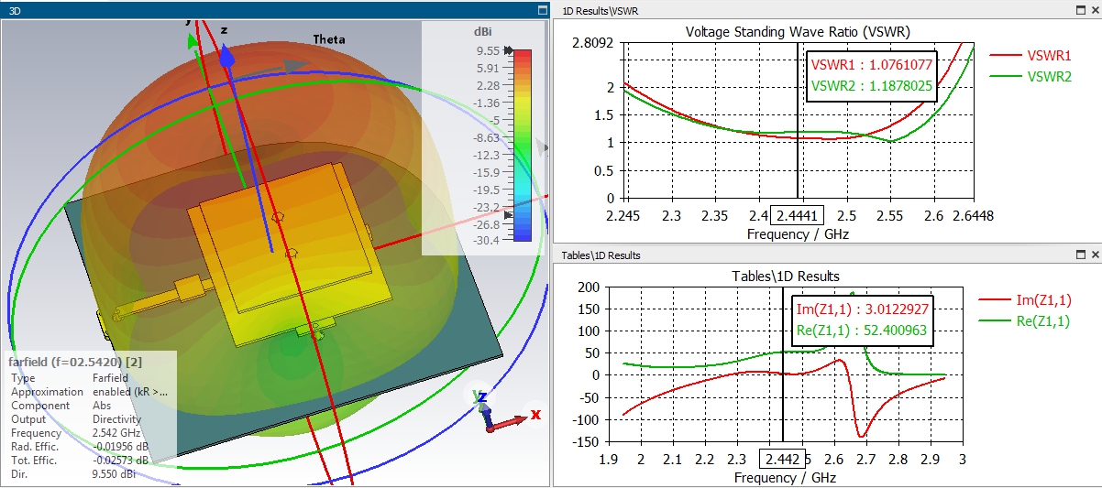Click the Tables\1D Results plot title

(x=786, y=276)
